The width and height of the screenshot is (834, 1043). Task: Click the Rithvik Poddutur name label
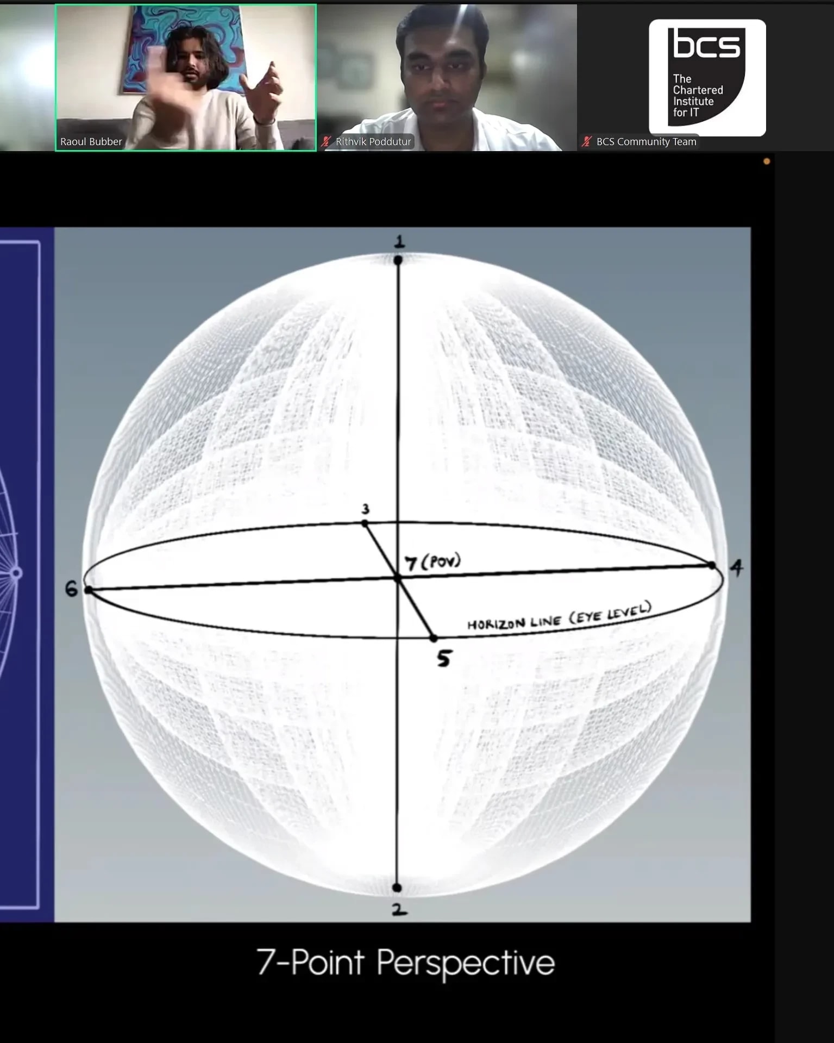(373, 142)
